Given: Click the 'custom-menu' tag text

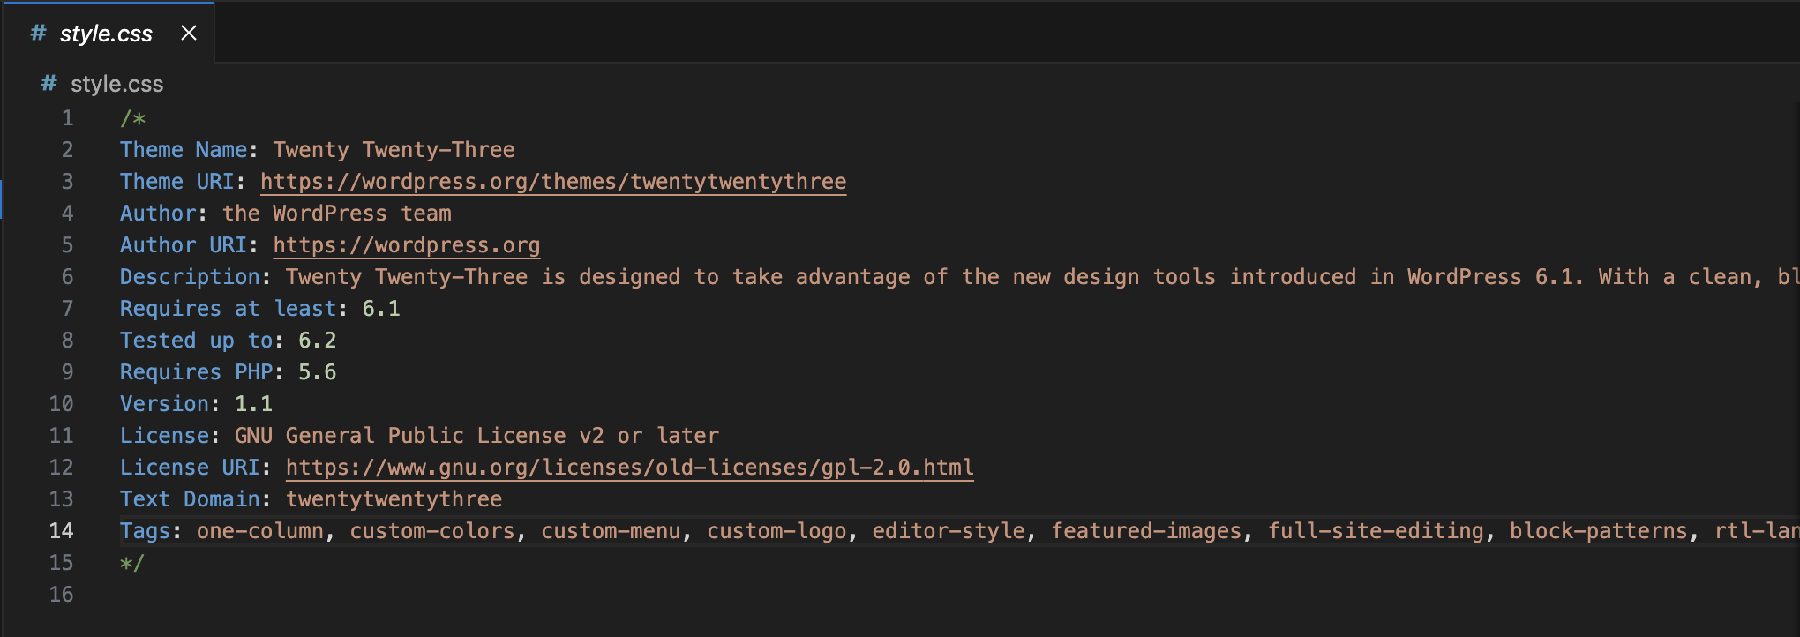Looking at the screenshot, I should [x=611, y=531].
